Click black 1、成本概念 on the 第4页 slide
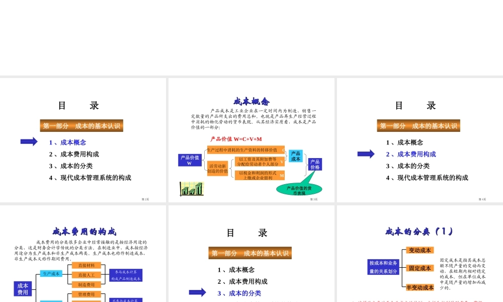 [x=404, y=142]
